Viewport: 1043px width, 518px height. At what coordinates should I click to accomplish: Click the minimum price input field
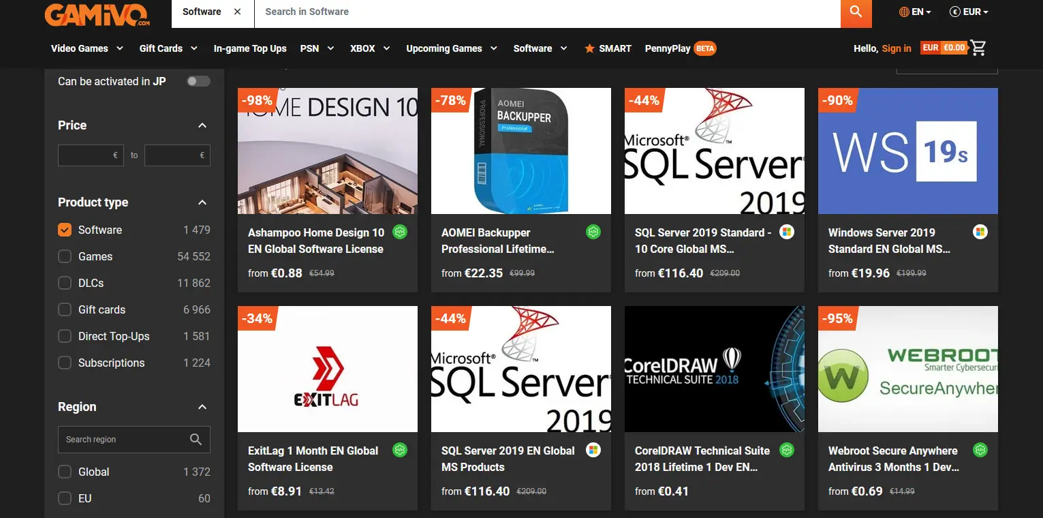(91, 155)
